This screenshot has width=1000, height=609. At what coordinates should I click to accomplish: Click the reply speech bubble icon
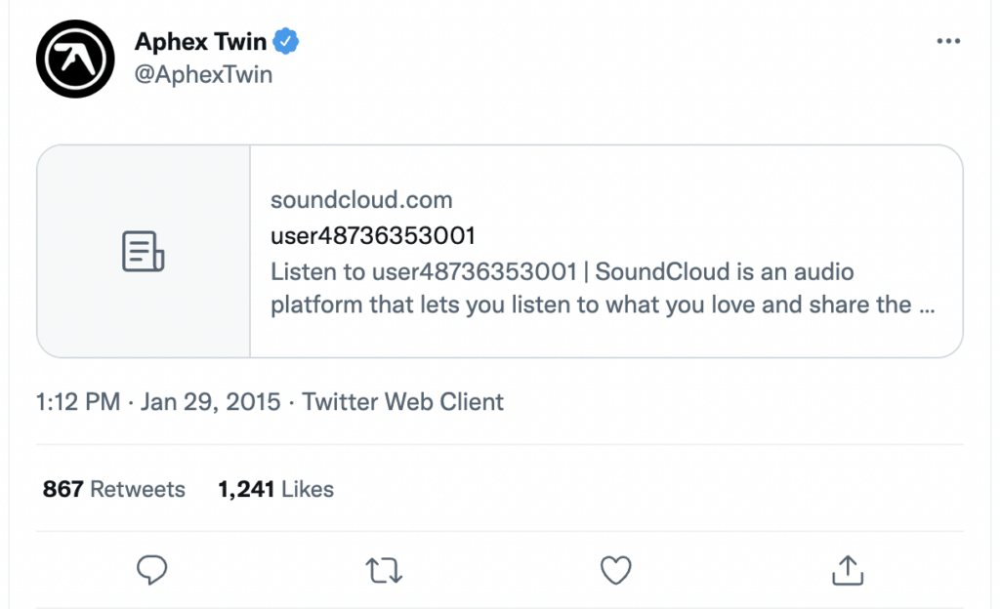(x=151, y=569)
